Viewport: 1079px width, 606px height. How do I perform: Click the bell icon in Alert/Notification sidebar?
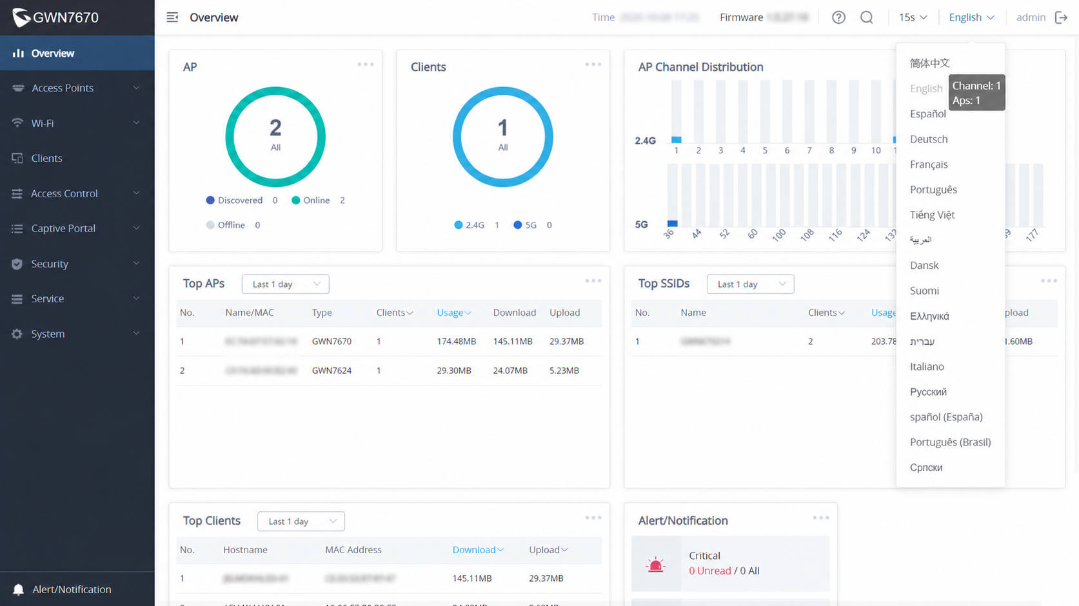click(18, 589)
